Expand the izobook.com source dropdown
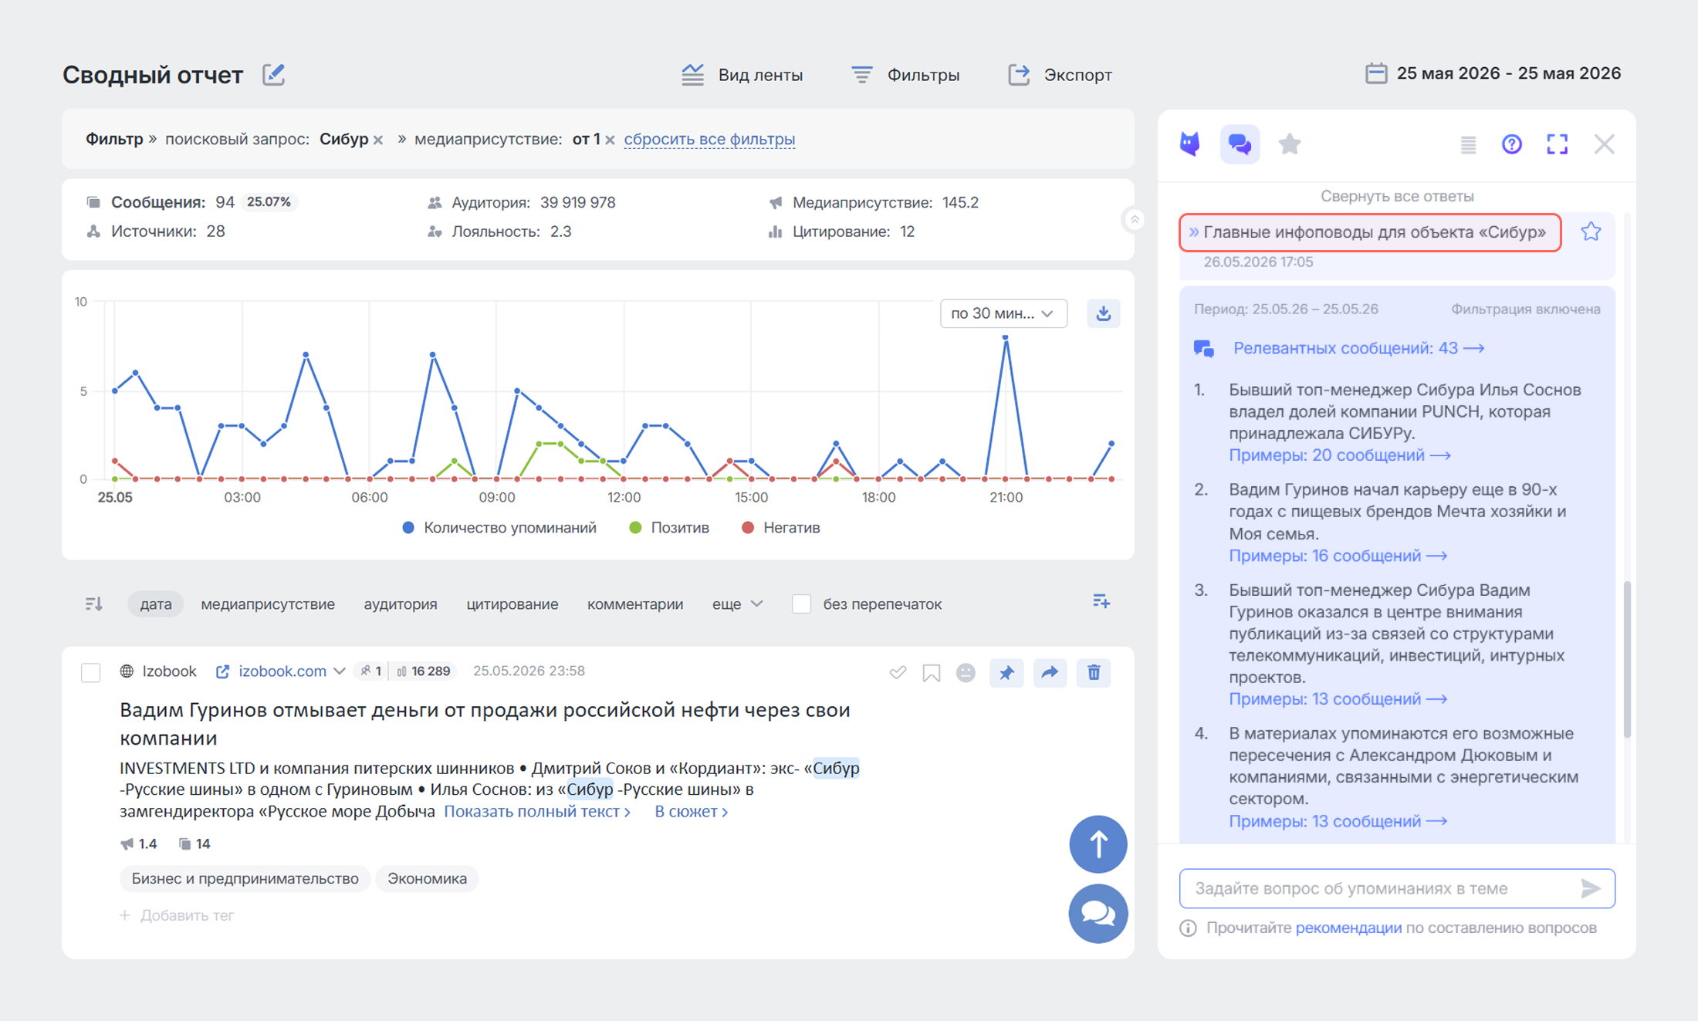This screenshot has width=1698, height=1021. 339,671
